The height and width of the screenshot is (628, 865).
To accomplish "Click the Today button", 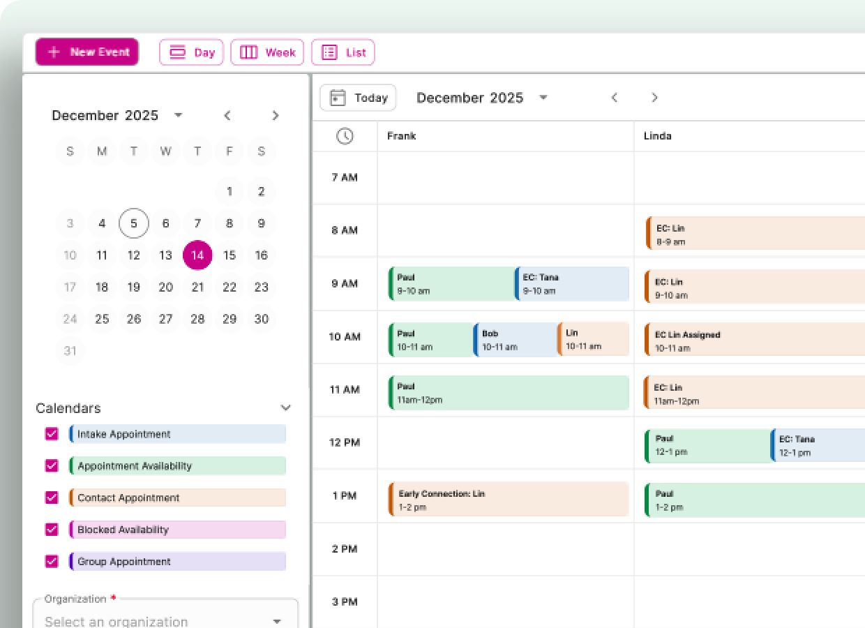I will pos(358,98).
